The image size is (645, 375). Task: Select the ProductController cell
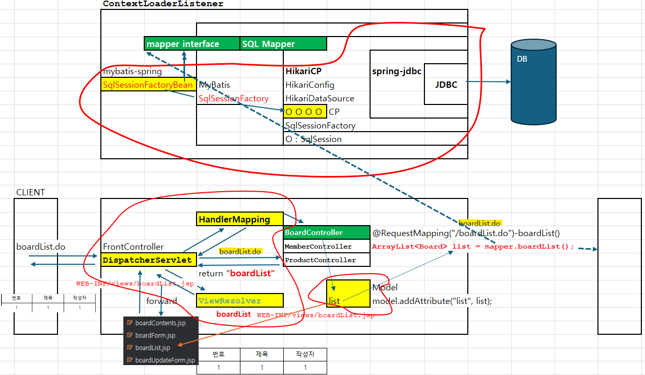[x=327, y=260]
